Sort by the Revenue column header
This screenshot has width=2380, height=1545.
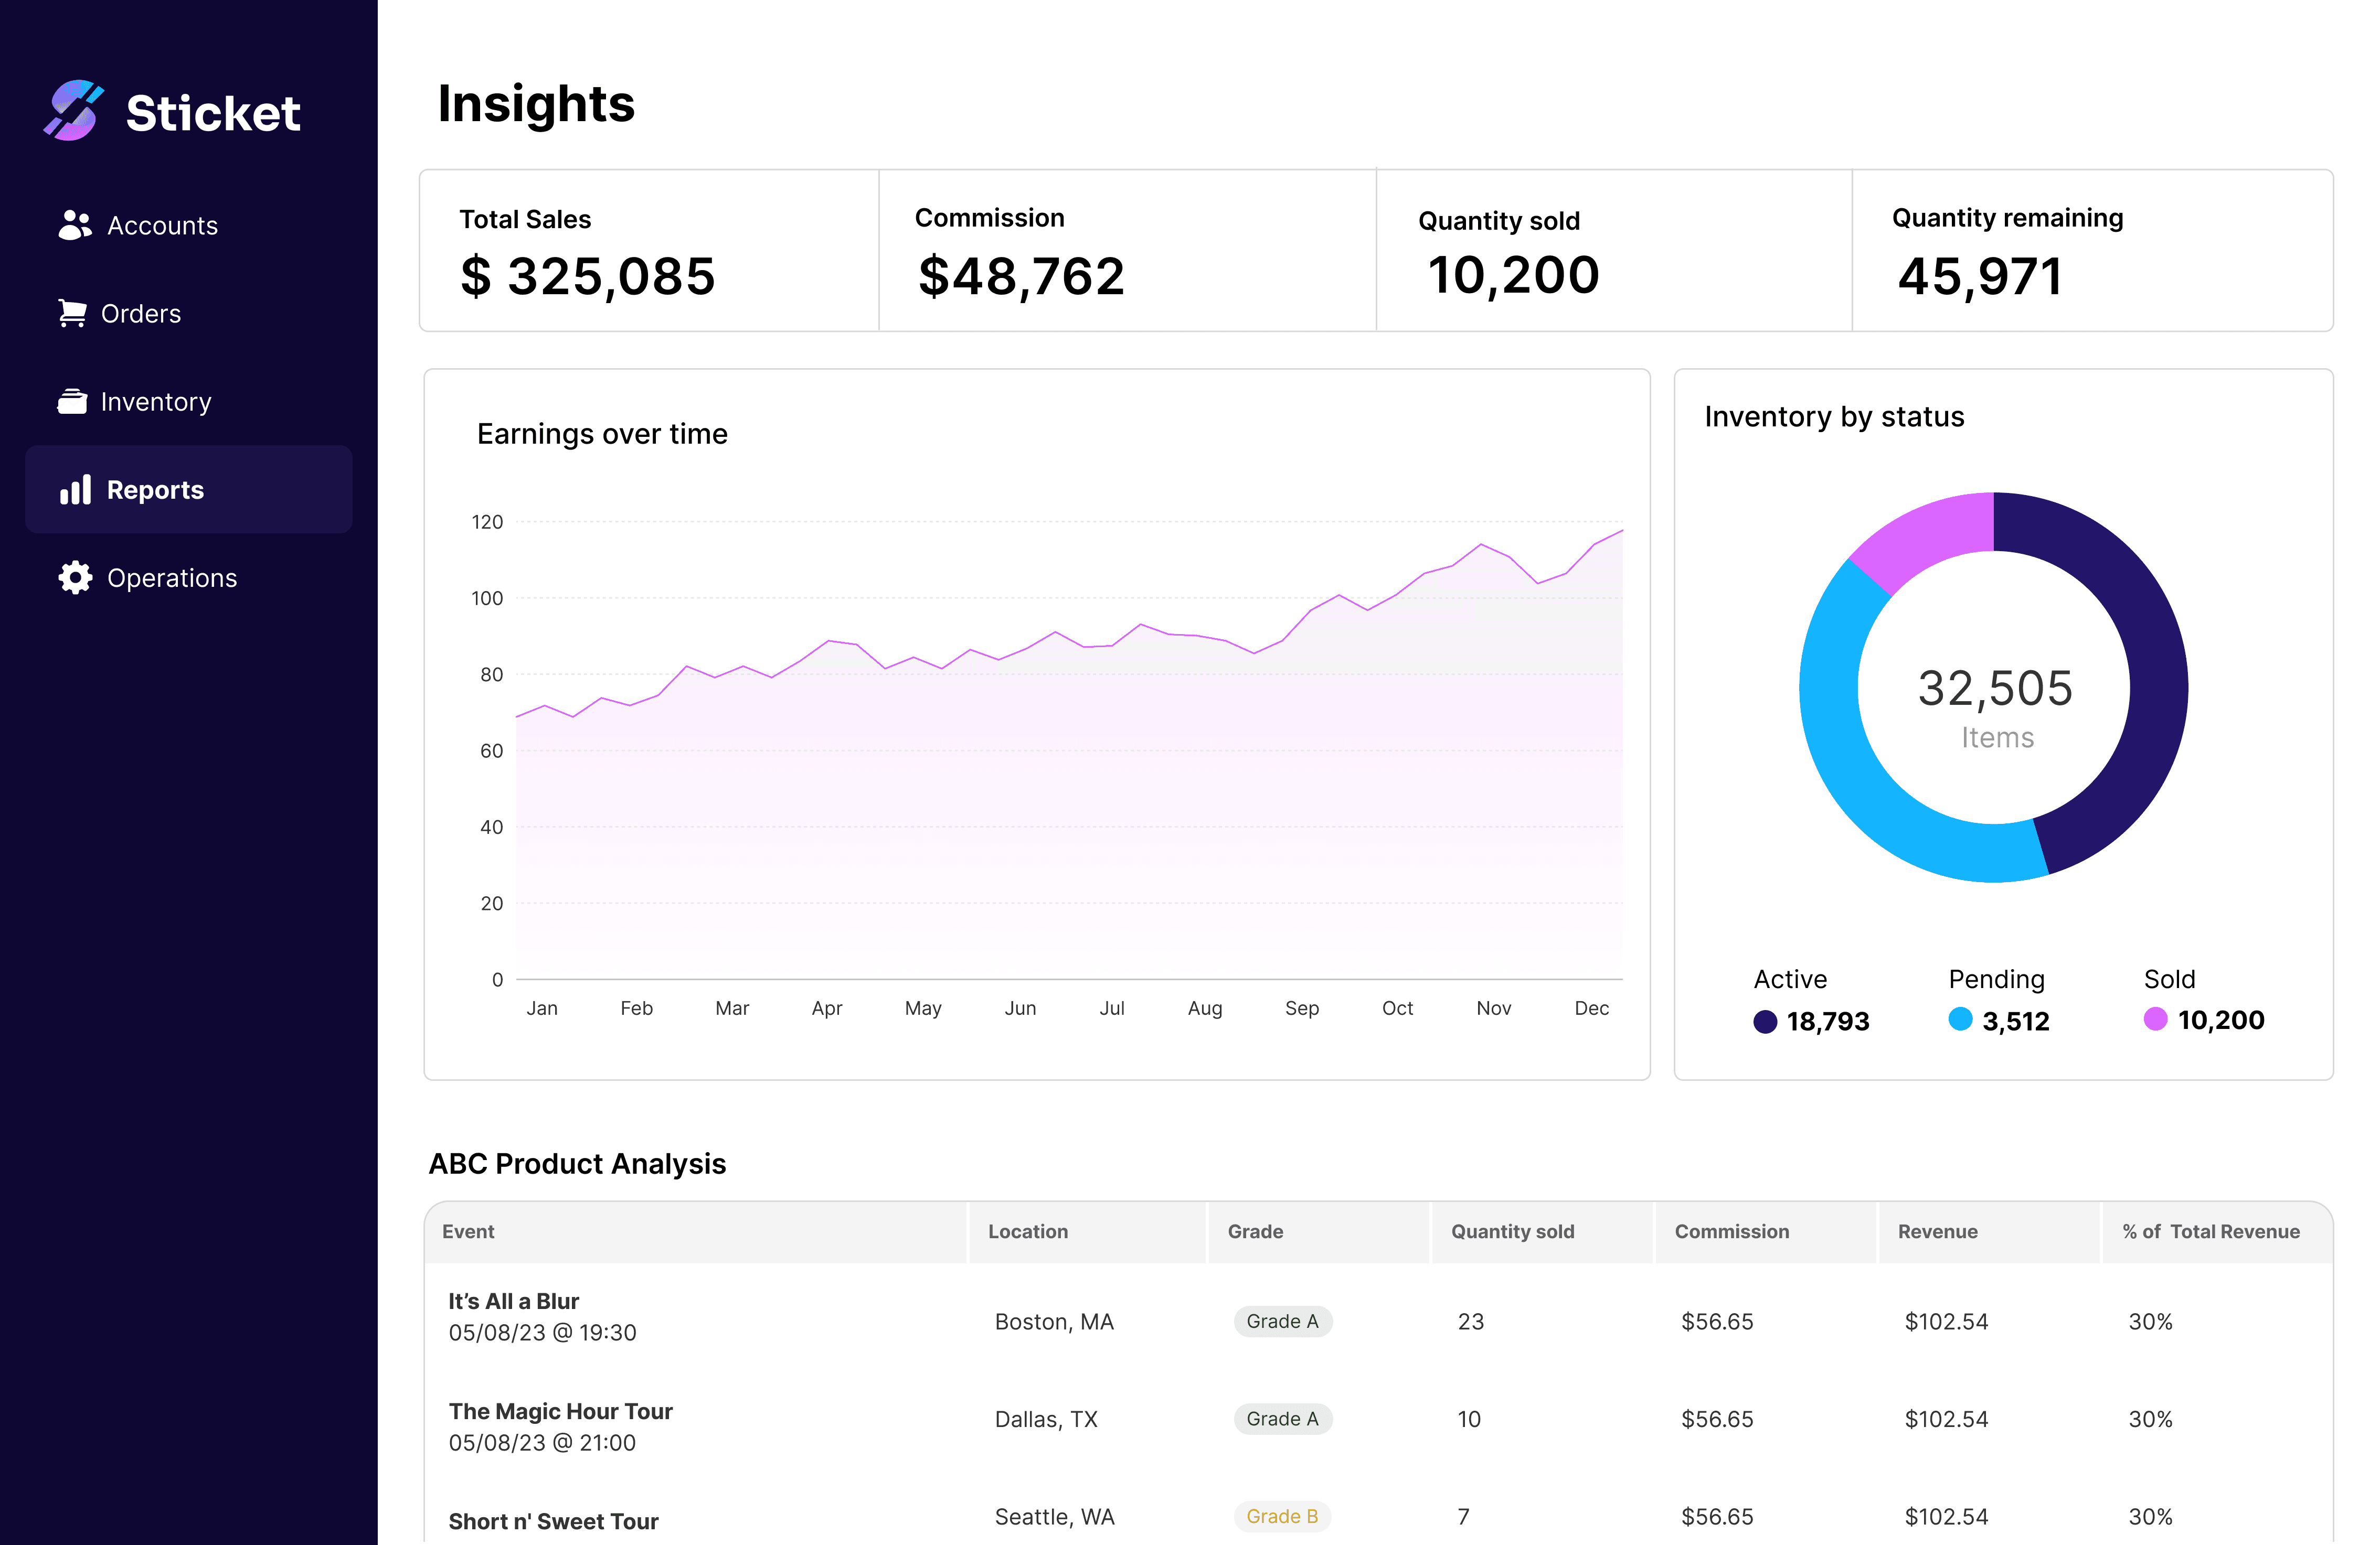coord(1937,1231)
